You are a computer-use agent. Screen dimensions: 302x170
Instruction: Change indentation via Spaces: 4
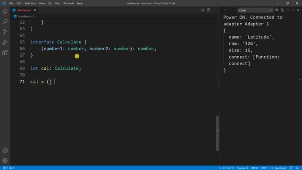click(x=243, y=168)
